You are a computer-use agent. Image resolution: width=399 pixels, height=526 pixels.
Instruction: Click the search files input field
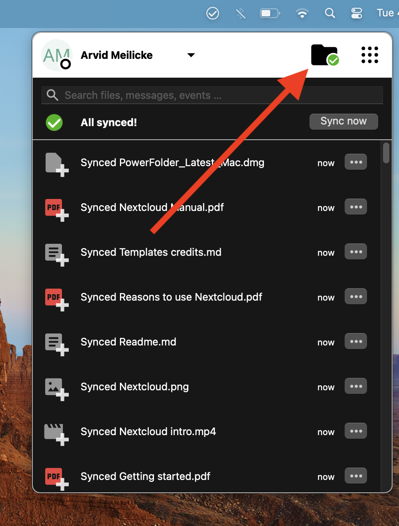tap(212, 95)
